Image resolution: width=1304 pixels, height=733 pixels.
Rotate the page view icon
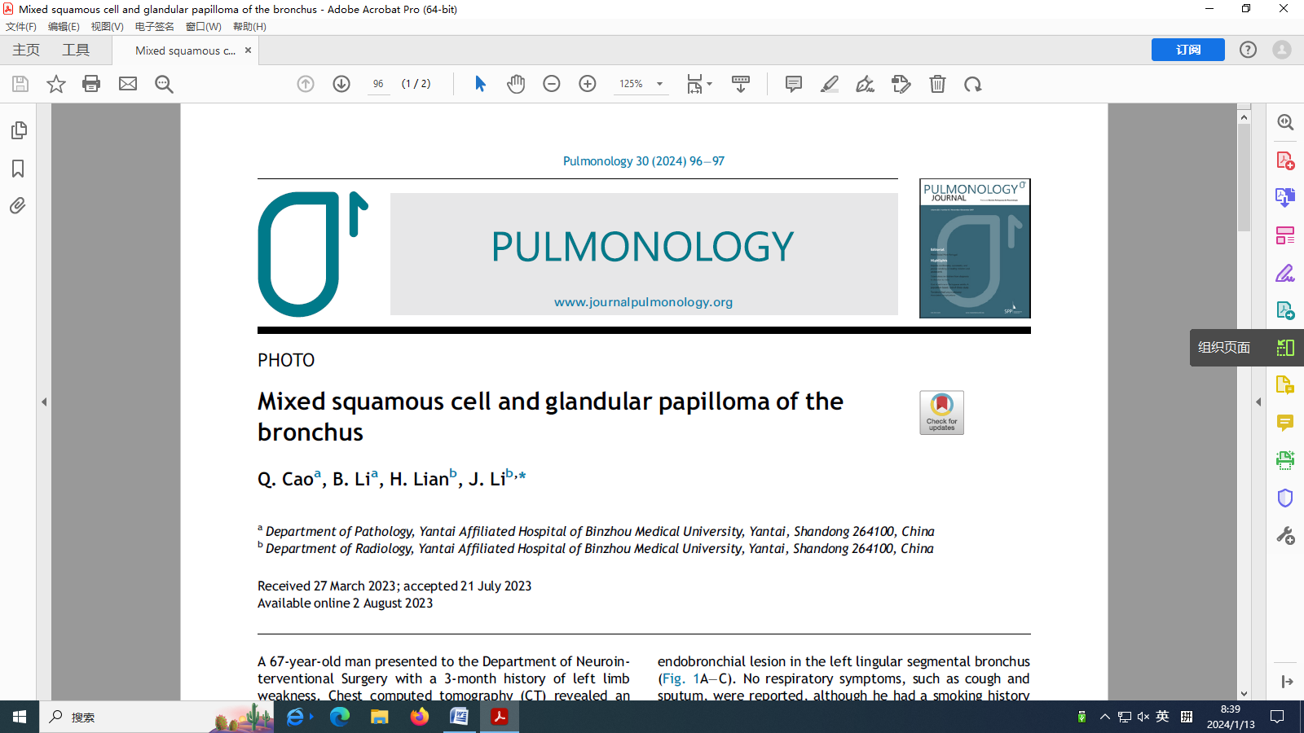pyautogui.click(x=973, y=84)
